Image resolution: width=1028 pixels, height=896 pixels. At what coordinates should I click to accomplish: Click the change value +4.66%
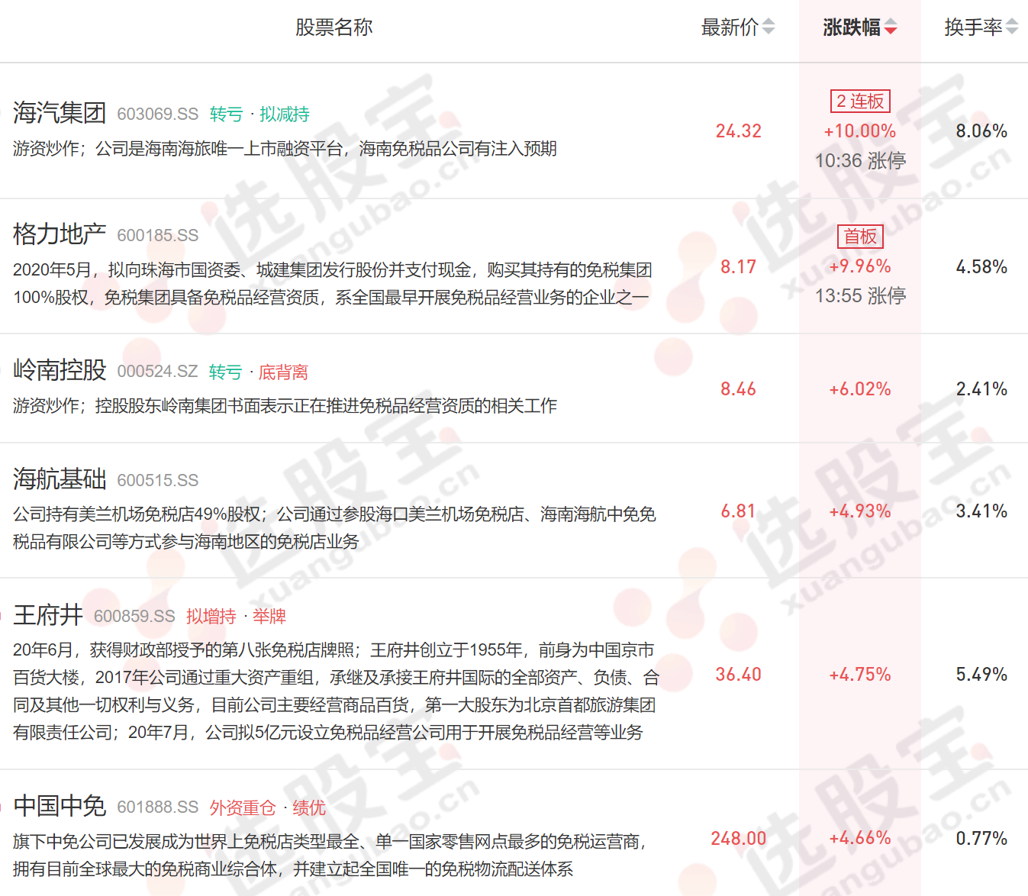[860, 838]
